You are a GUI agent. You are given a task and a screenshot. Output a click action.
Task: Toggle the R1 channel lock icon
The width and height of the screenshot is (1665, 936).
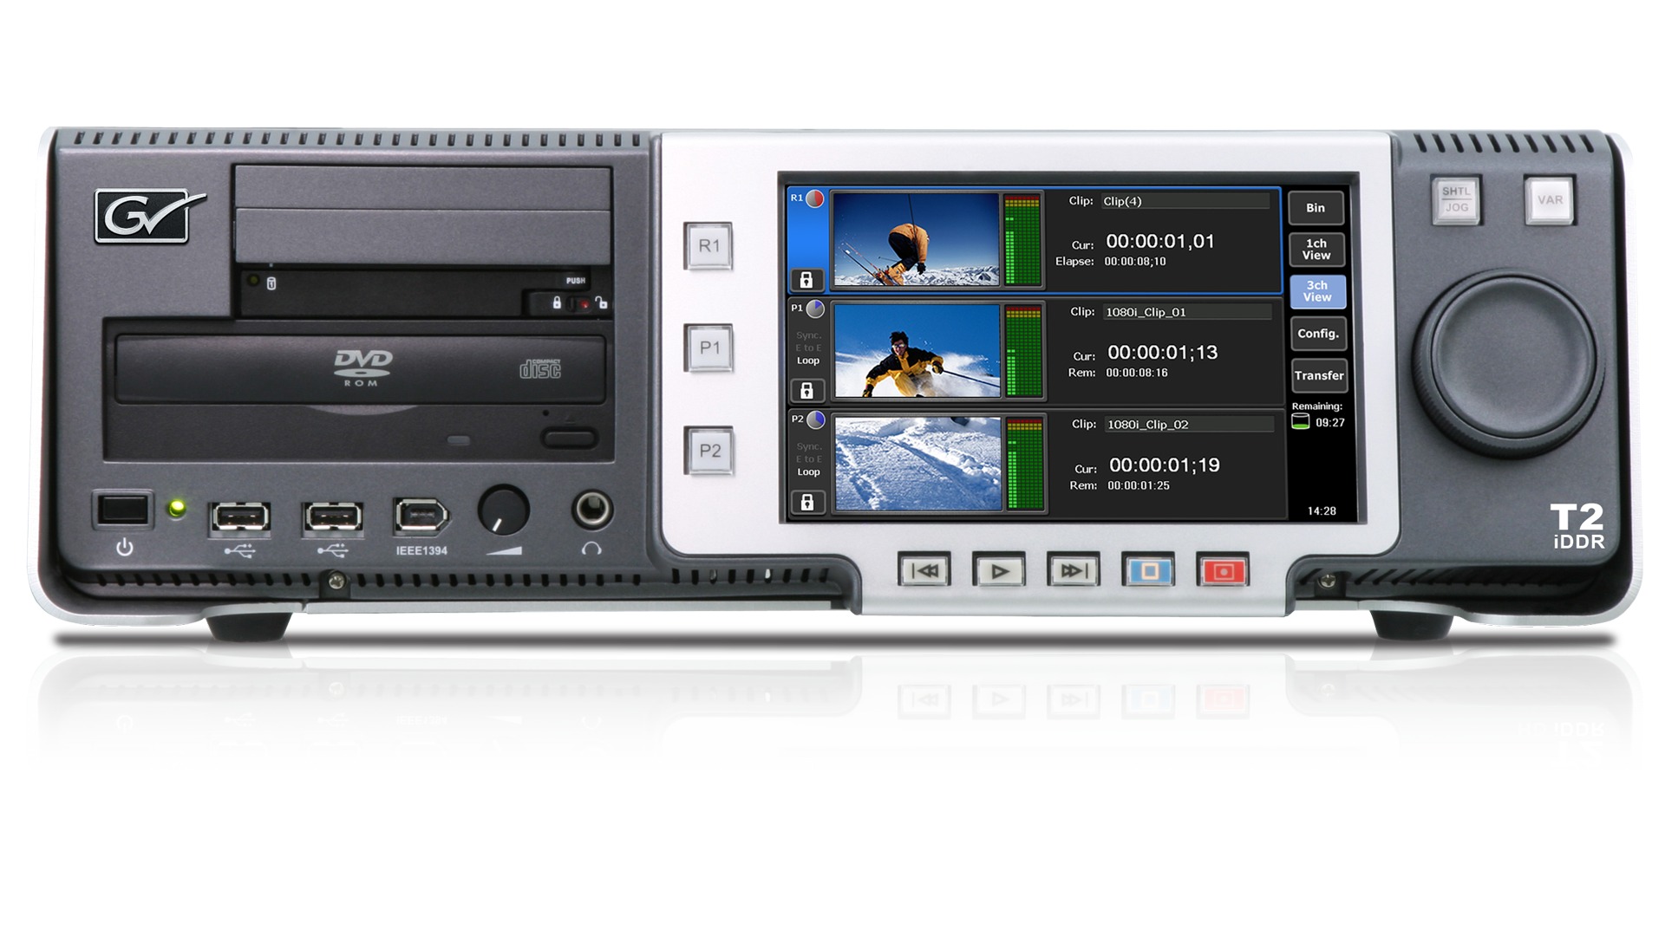806,280
